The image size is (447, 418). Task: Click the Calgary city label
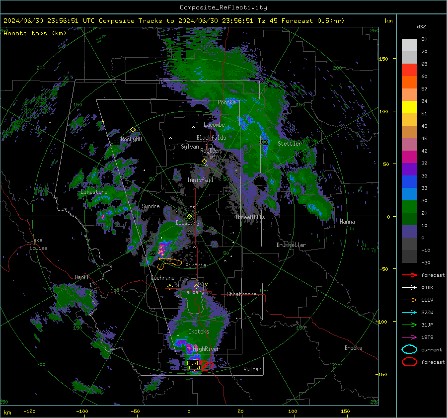point(194,292)
